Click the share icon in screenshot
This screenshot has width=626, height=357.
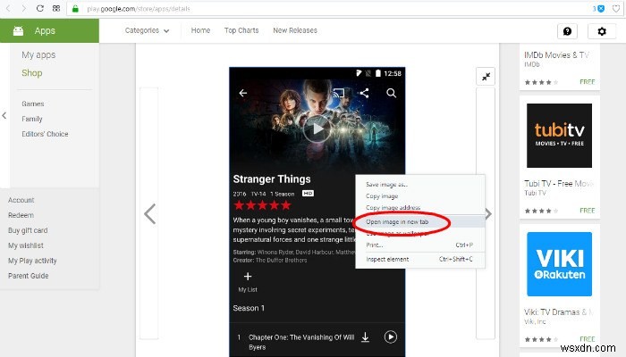point(364,93)
